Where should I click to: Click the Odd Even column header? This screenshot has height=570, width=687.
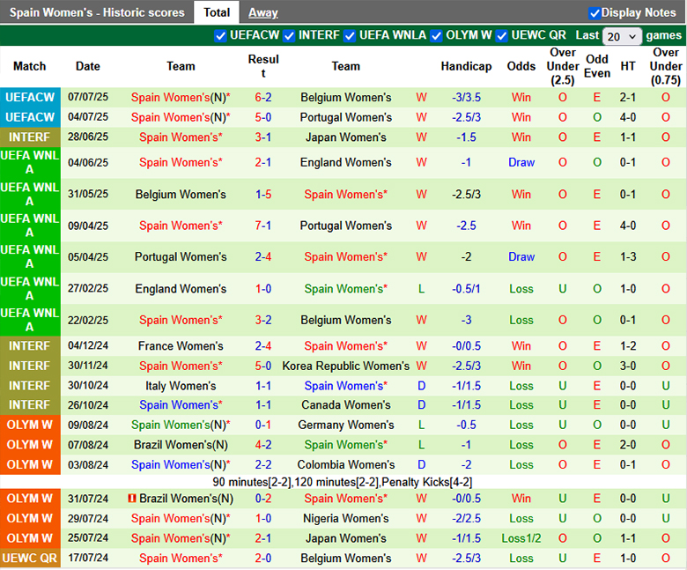click(597, 66)
